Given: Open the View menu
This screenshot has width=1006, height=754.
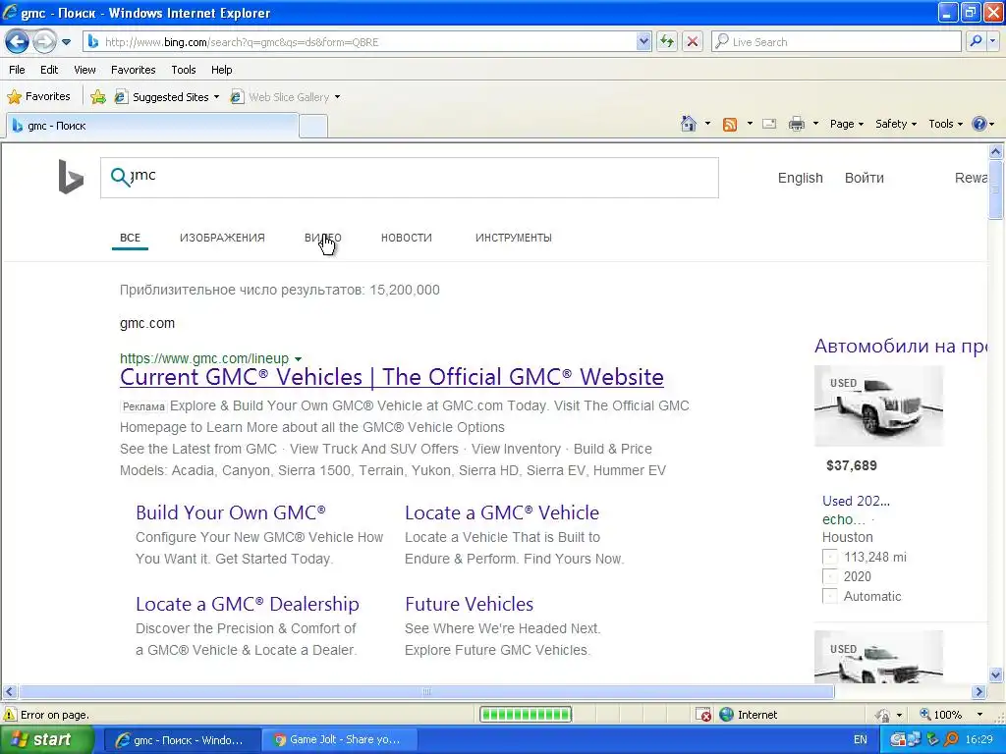Looking at the screenshot, I should (84, 70).
